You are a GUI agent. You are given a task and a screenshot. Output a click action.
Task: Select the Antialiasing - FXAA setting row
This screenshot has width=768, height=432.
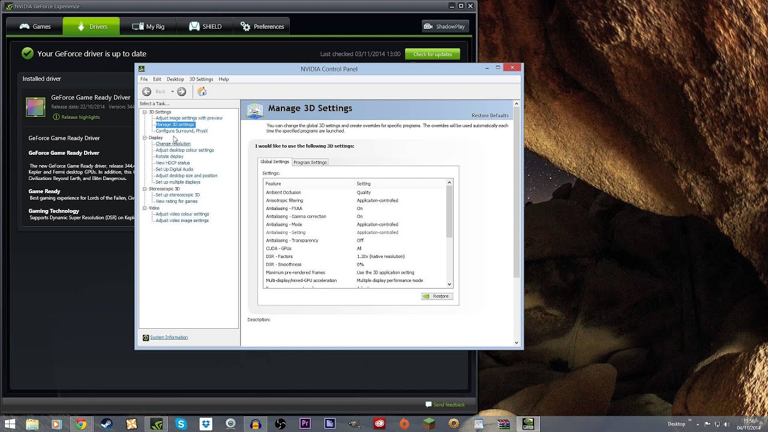(355, 209)
